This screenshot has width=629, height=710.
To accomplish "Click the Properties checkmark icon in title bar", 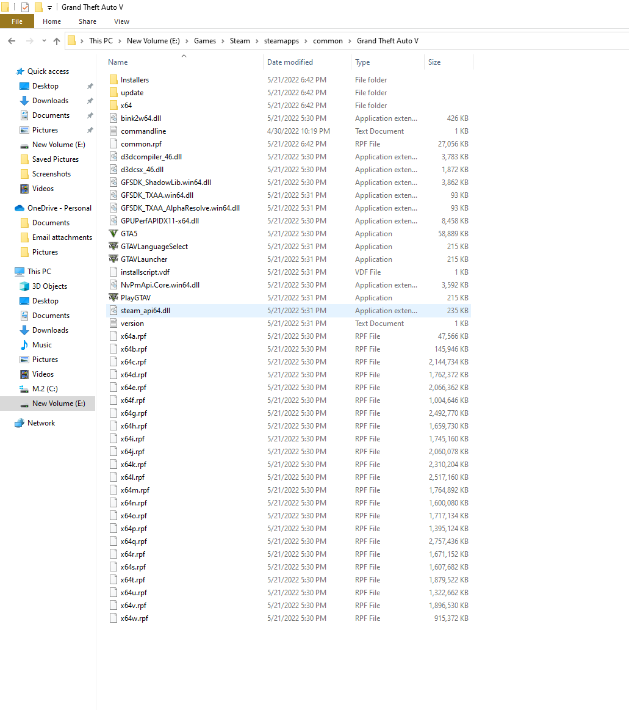I will click(x=25, y=7).
